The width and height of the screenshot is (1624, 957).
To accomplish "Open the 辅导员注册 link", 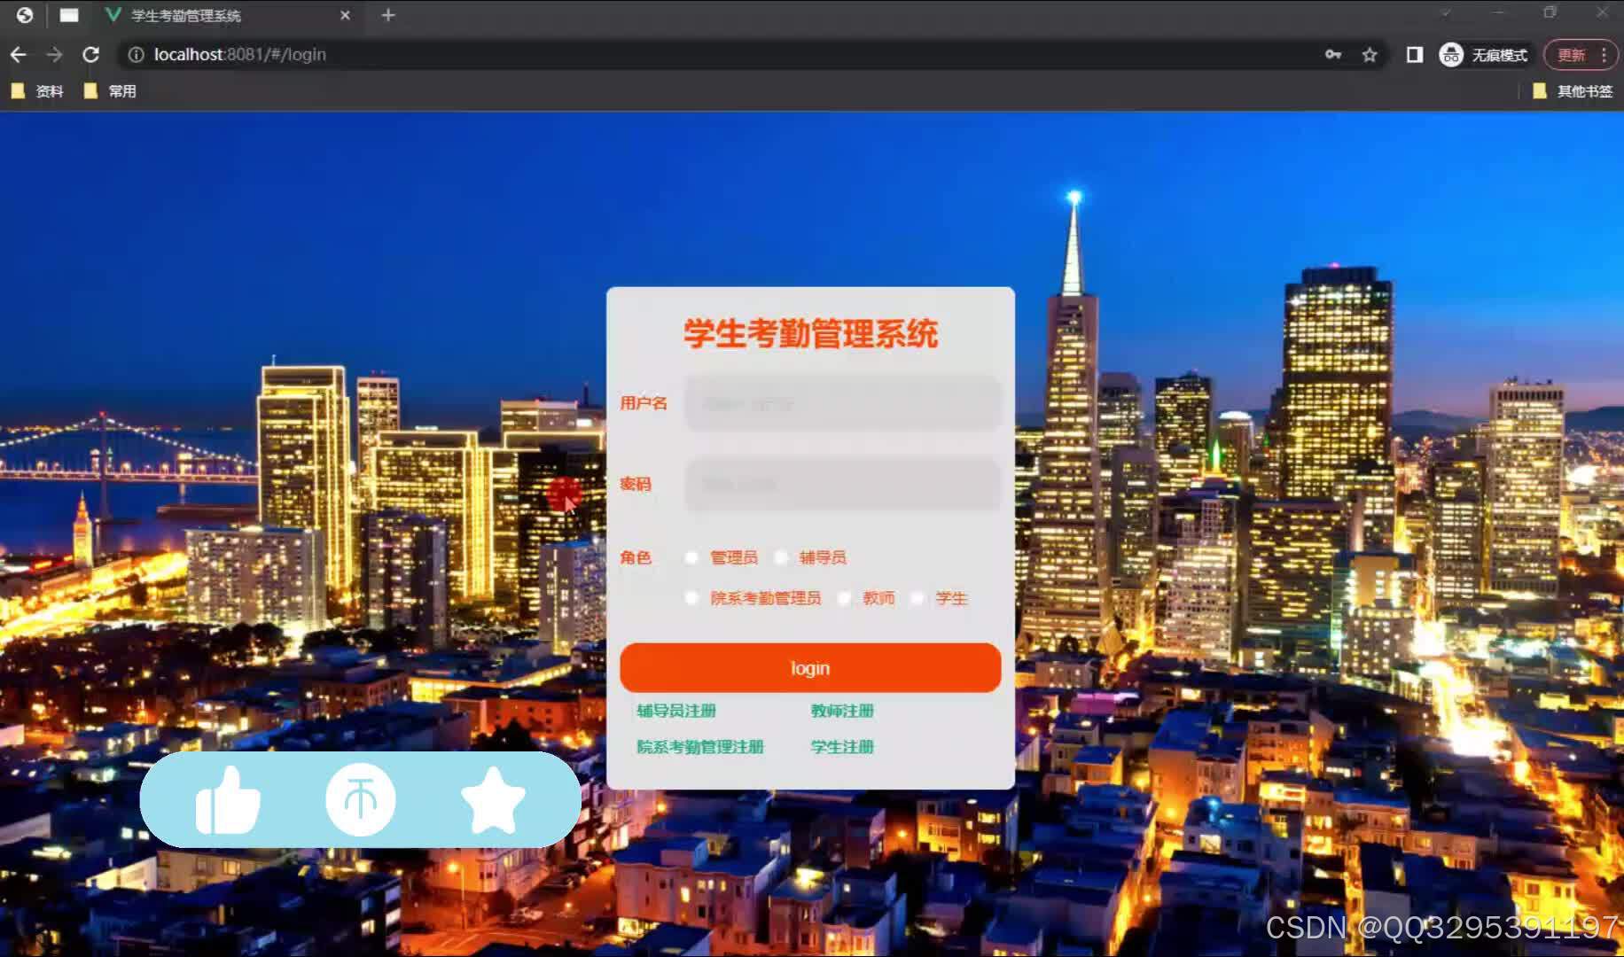I will coord(676,711).
